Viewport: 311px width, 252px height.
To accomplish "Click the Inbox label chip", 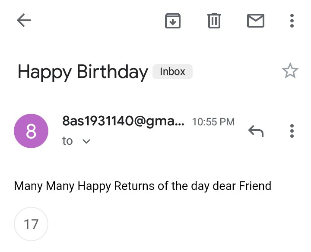I will click(x=172, y=72).
